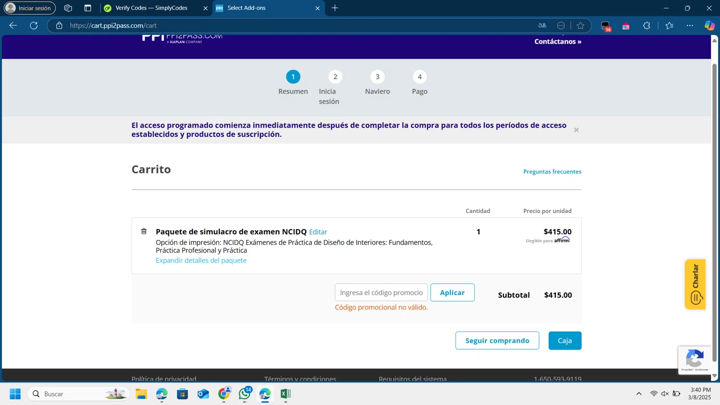
Task: Open the extension with 16 badge
Action: pyautogui.click(x=606, y=26)
